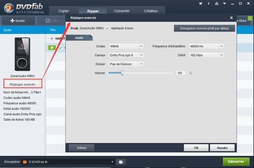Viewport: 254px width, 168px height.
Task: Open the Fréquence d'échantillon 48000 Hz dropdown
Action: (x=206, y=46)
